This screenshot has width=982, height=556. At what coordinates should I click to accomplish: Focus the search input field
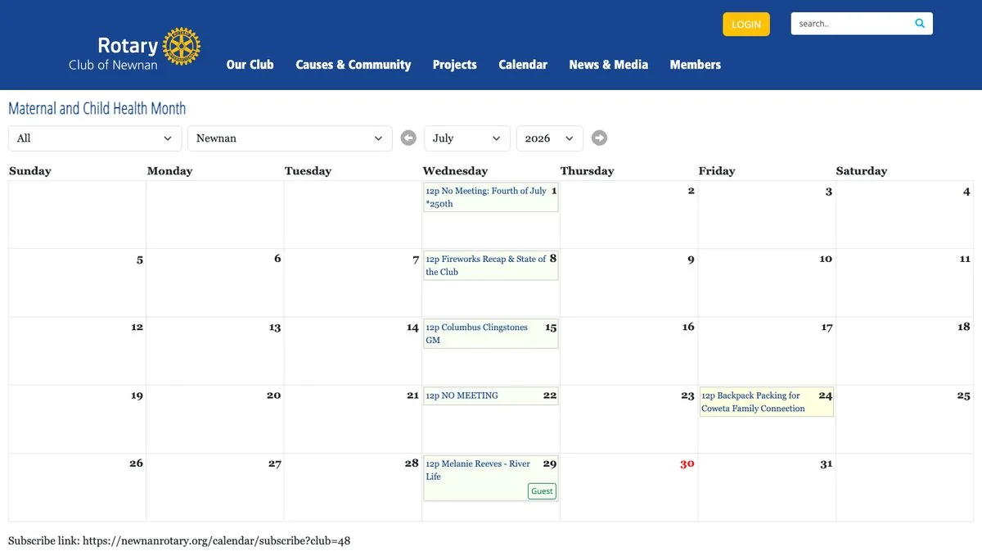pos(851,24)
